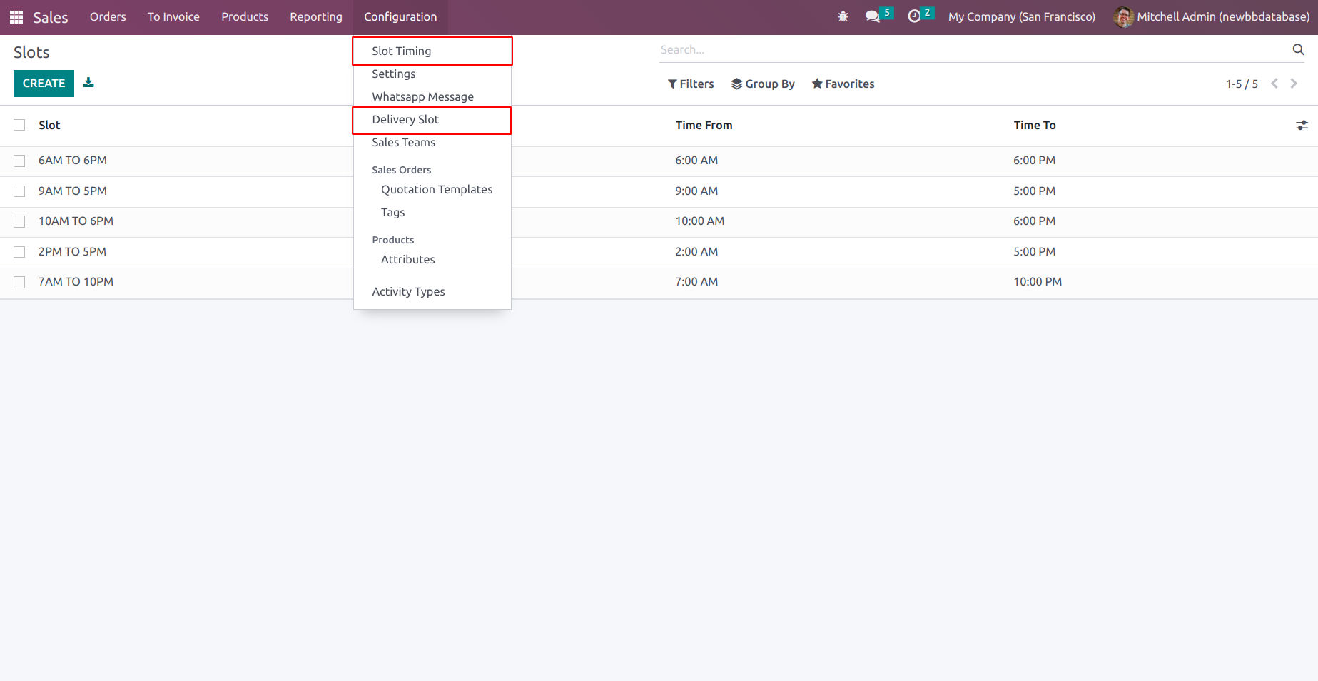Check the 6AM TO 6PM row
The height and width of the screenshot is (681, 1318).
click(x=19, y=161)
